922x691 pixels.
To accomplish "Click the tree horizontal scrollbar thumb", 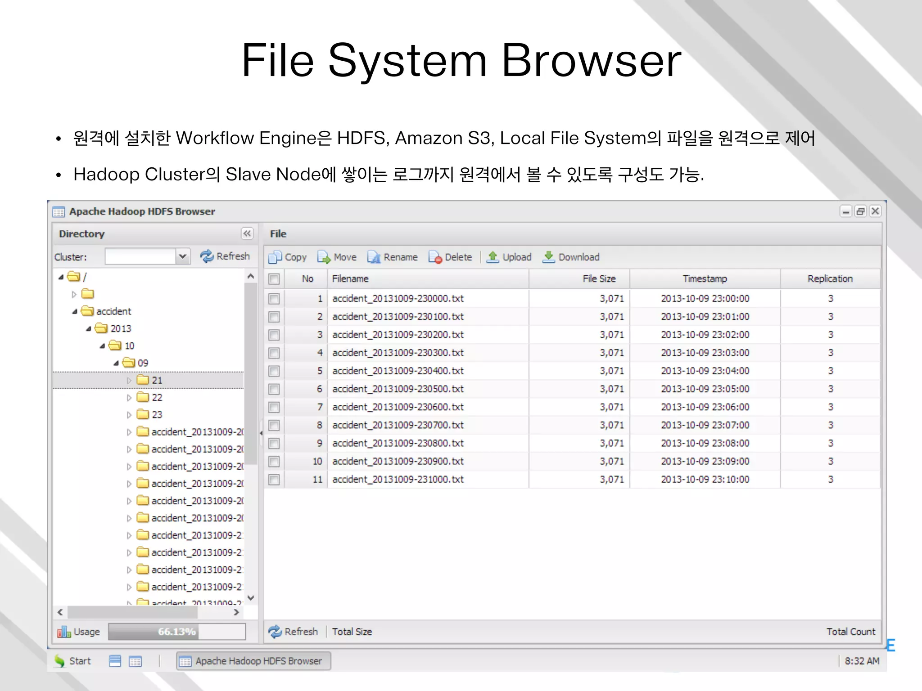I will point(132,612).
